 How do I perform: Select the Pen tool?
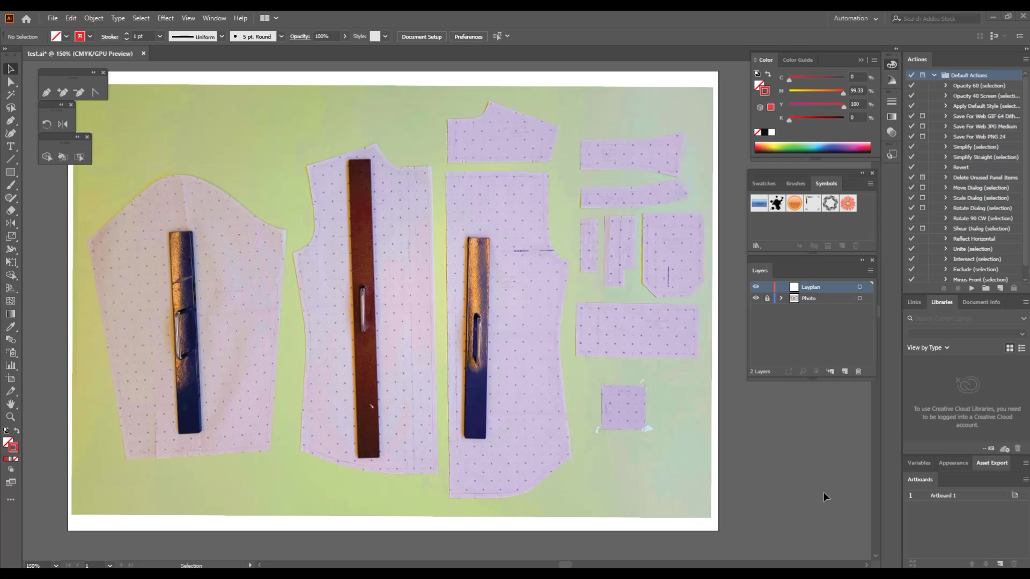(x=10, y=121)
